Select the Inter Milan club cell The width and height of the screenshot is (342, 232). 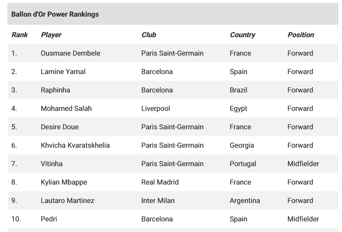(x=158, y=200)
